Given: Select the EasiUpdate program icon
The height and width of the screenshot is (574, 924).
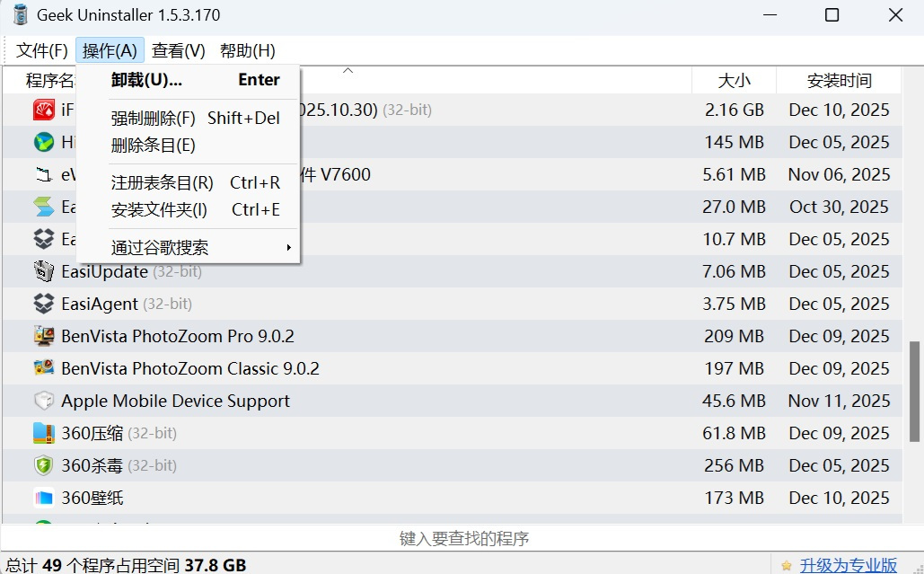Looking at the screenshot, I should pos(43,271).
